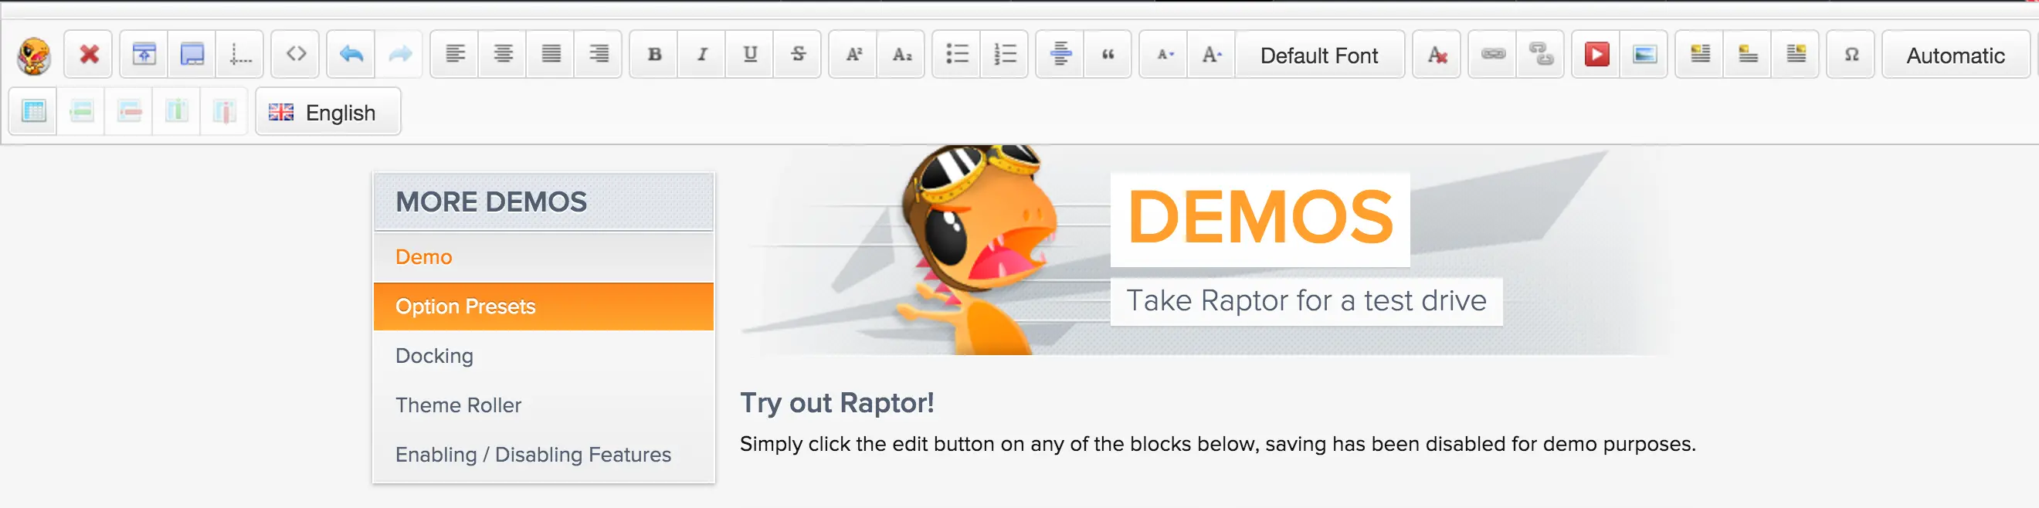Embed a video with the red play icon
Screen dimensions: 2039x508
pyautogui.click(x=1596, y=55)
